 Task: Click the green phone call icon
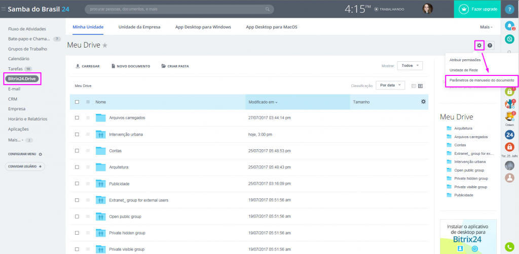pos(509,247)
